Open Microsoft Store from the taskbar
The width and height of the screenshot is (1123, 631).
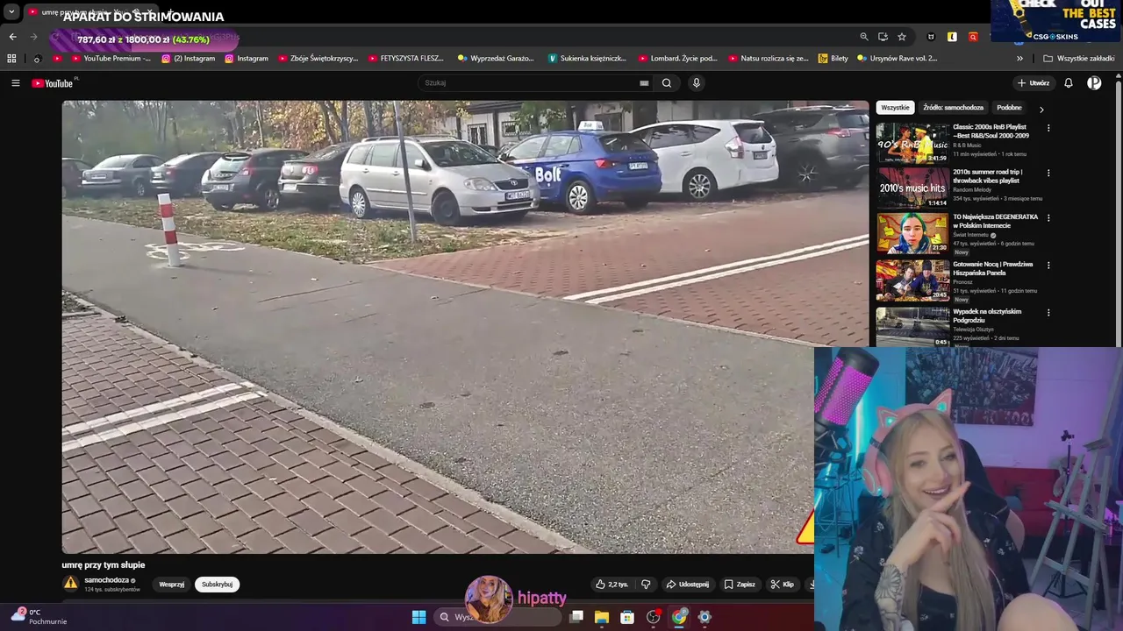(x=627, y=617)
